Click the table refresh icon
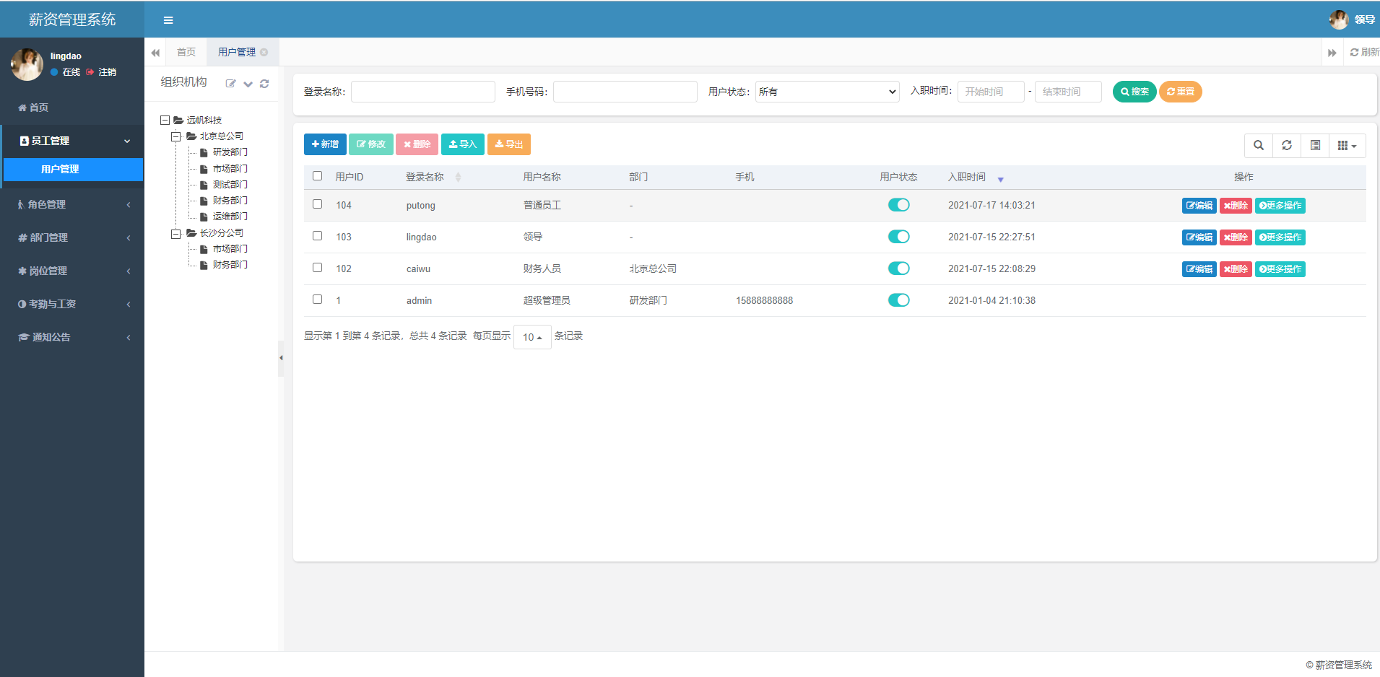Viewport: 1380px width, 677px height. point(1287,145)
